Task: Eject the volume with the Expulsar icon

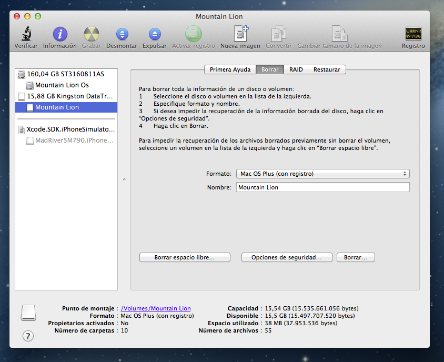Action: tap(155, 34)
